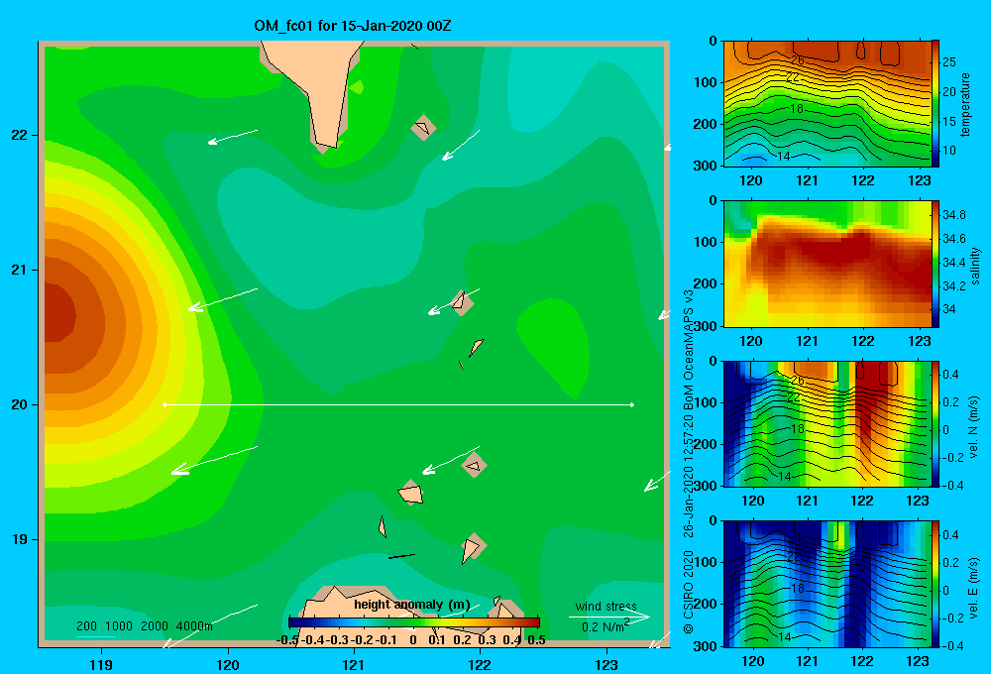Open the eastward velocity cross-section panel

pos(827,584)
